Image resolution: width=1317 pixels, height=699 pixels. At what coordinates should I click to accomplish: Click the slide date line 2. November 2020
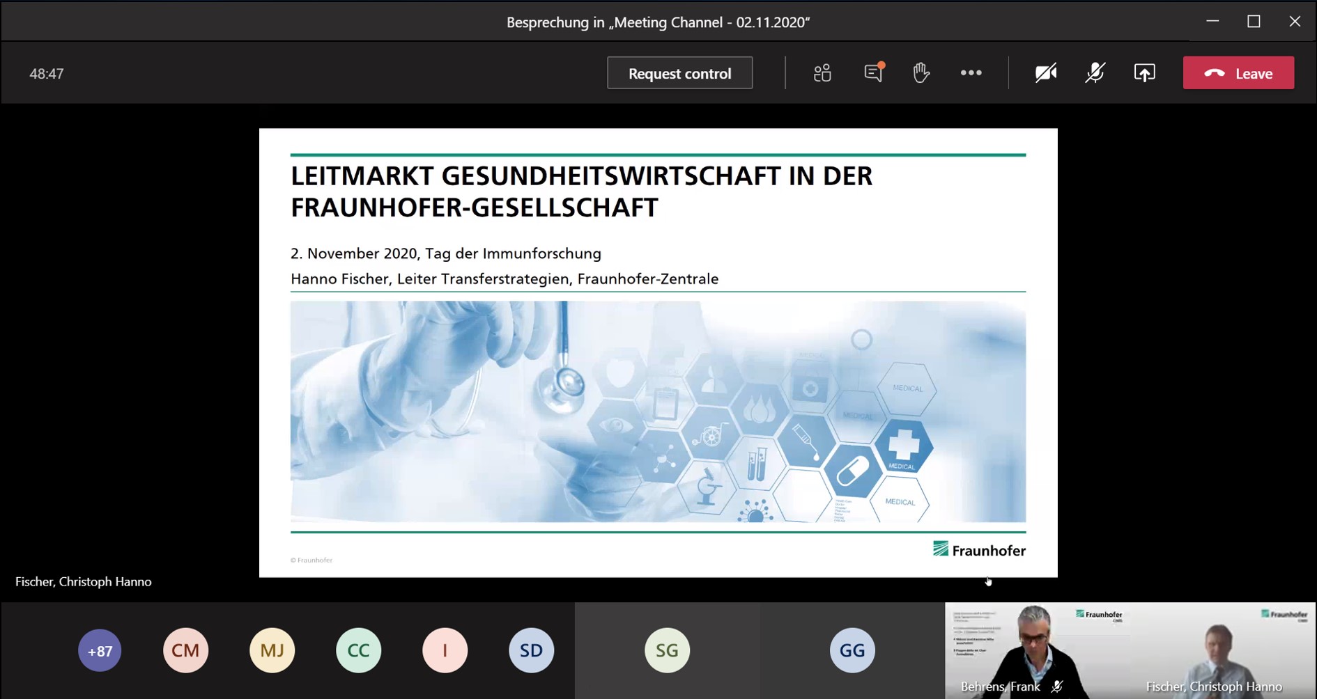click(x=446, y=253)
